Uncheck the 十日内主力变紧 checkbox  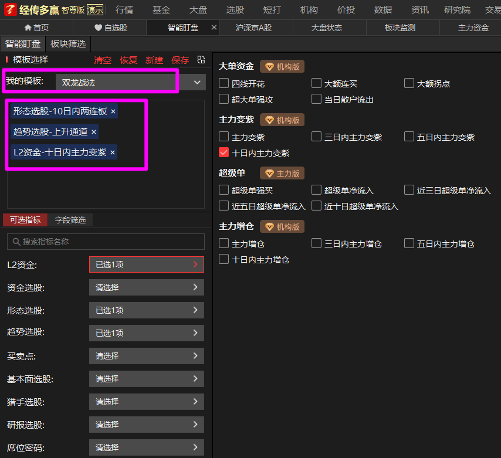[x=224, y=152]
